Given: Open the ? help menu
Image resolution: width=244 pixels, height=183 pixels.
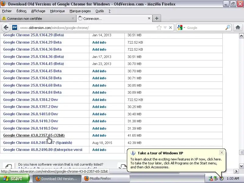Looking at the screenshot, I should [x=109, y=11].
